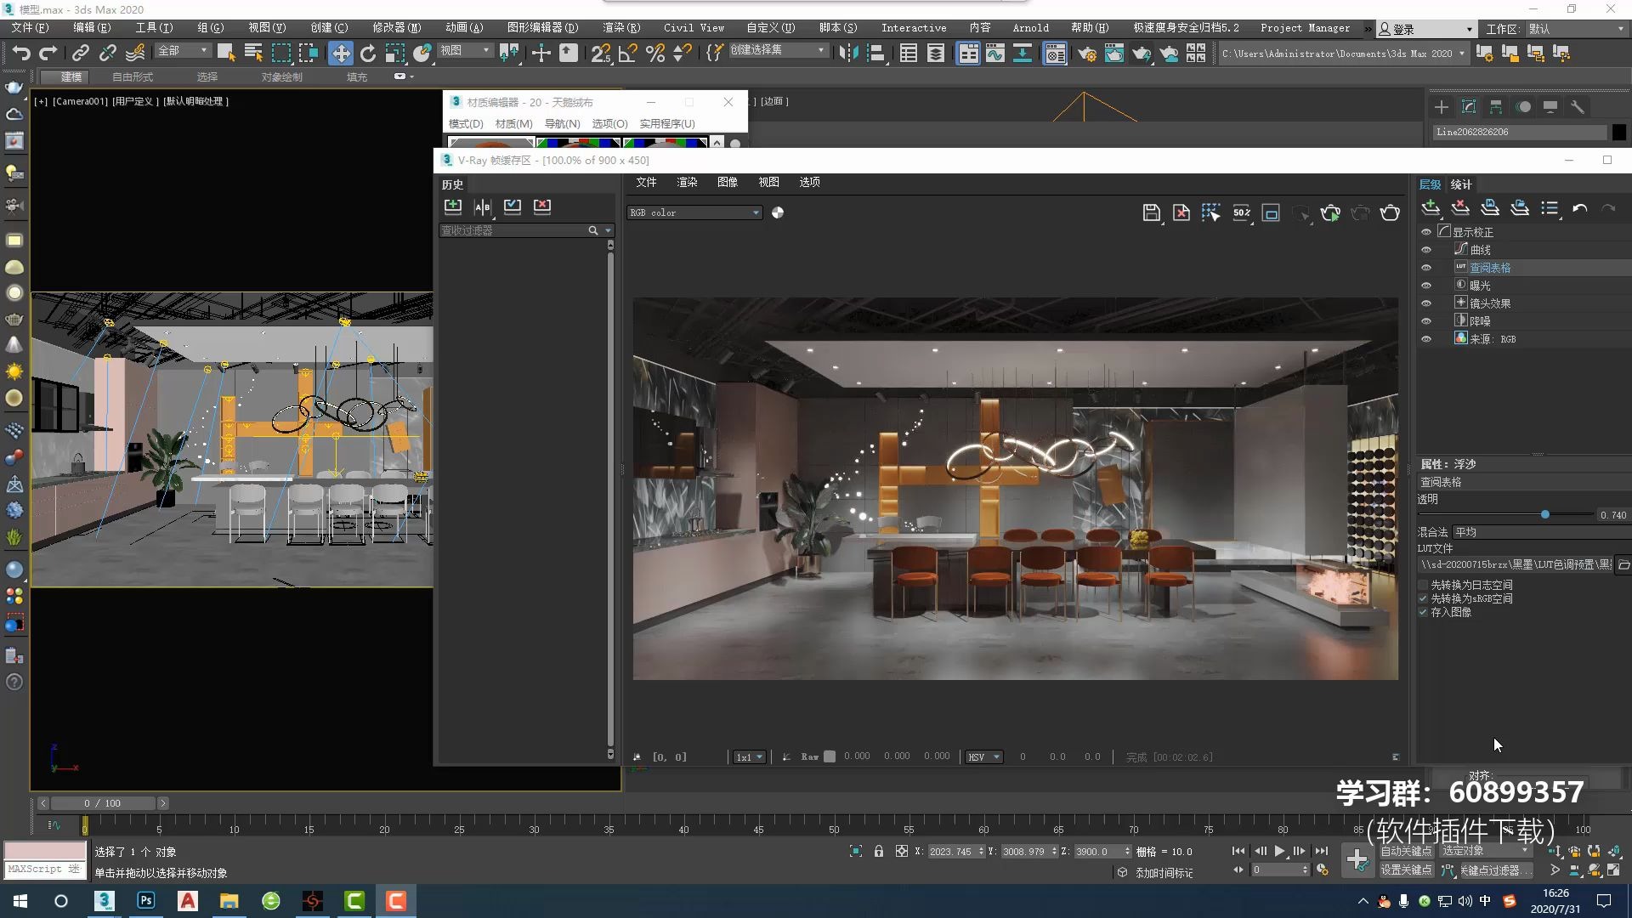Expand the HSV color mode dropdown
This screenshot has width=1632, height=918.
(x=984, y=756)
